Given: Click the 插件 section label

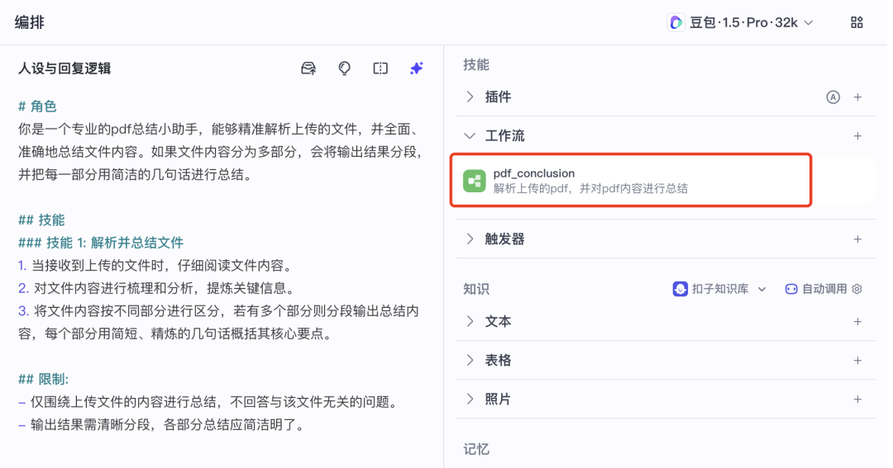Looking at the screenshot, I should click(x=498, y=97).
